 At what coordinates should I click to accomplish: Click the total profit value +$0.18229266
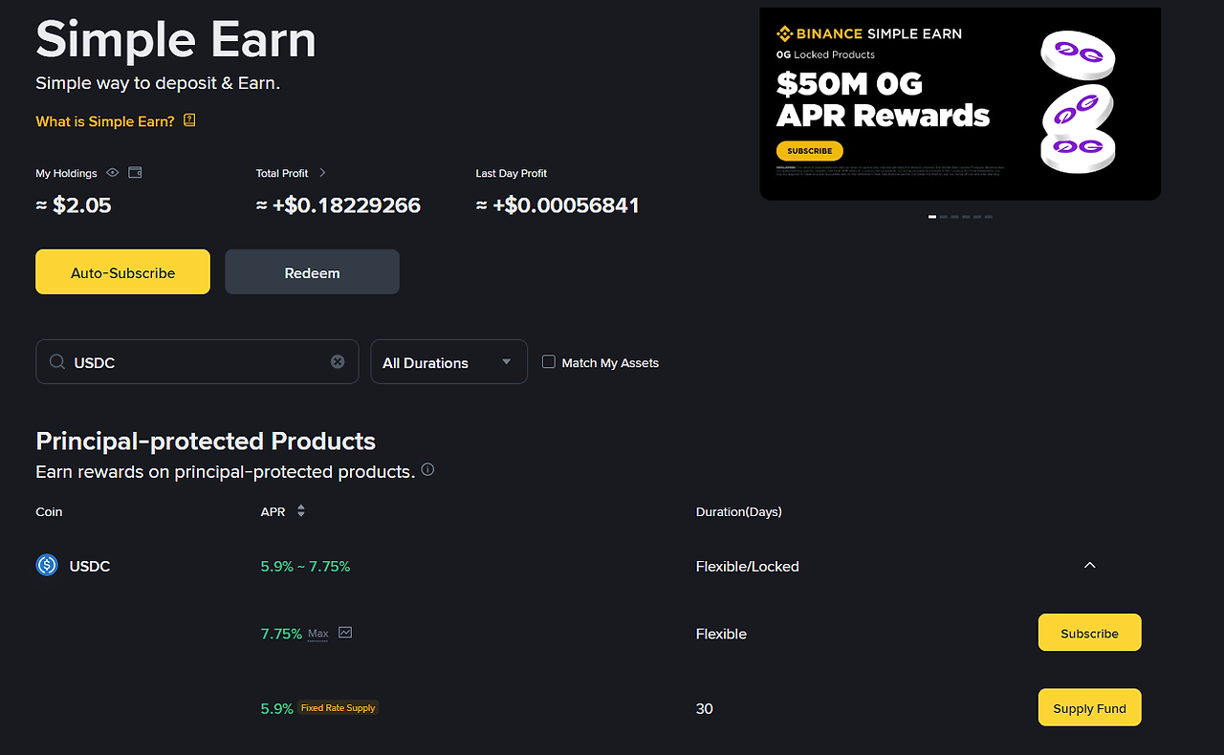click(x=339, y=205)
